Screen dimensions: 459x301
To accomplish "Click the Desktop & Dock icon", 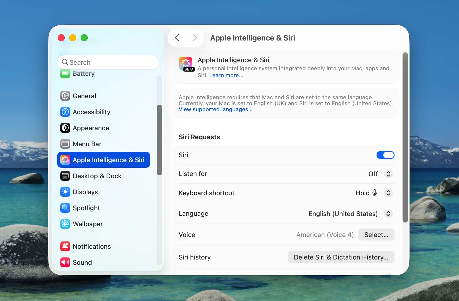I will [x=65, y=176].
